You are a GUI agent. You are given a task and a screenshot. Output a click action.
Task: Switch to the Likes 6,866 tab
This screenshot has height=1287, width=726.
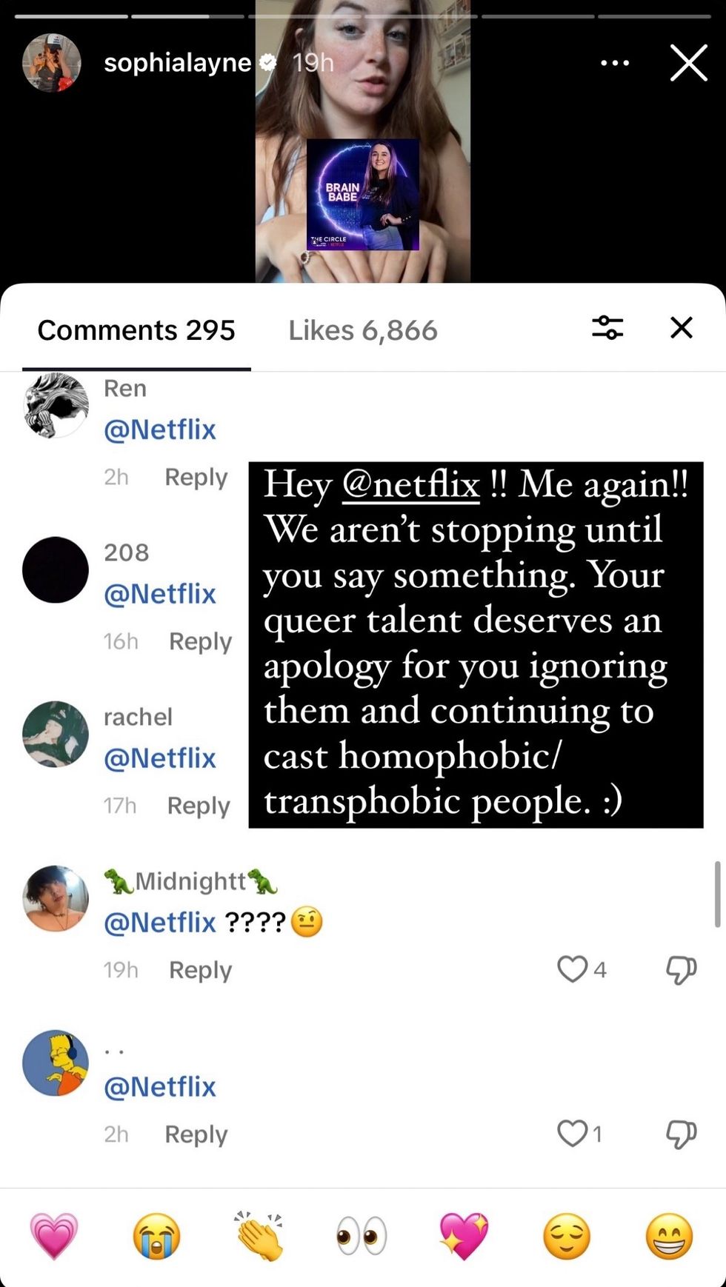[363, 330]
